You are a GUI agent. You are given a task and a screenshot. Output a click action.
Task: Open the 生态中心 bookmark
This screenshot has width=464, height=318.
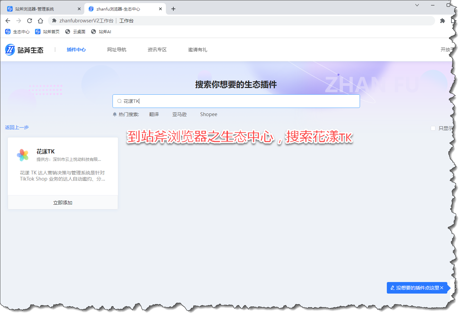17,32
